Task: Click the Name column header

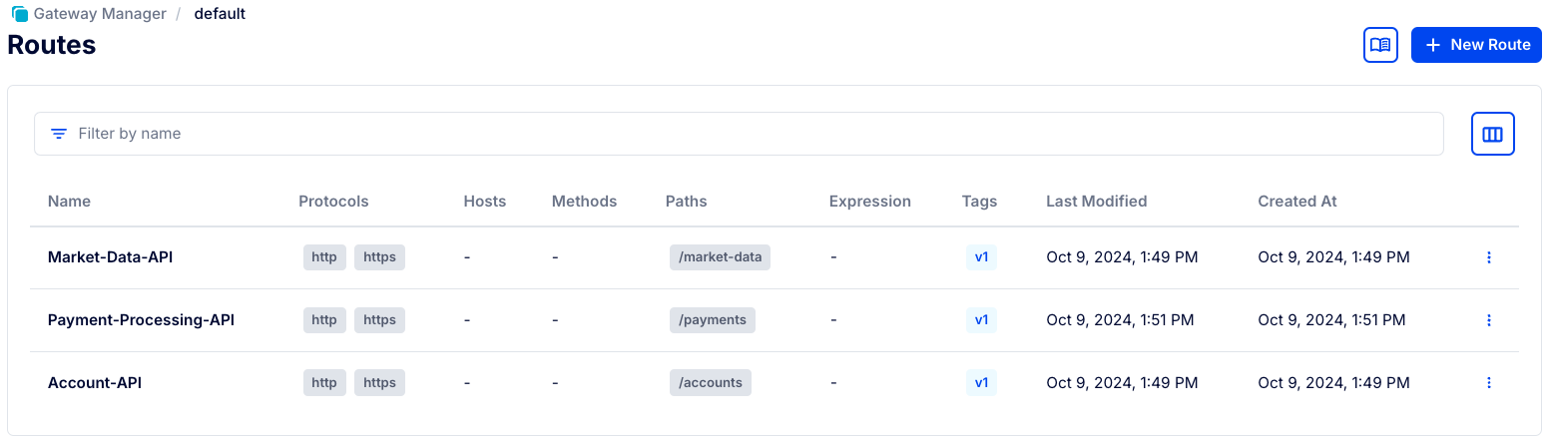Action: tap(69, 202)
